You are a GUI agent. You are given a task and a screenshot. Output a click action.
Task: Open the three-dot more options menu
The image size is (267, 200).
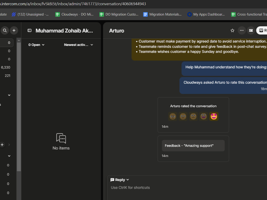click(242, 30)
